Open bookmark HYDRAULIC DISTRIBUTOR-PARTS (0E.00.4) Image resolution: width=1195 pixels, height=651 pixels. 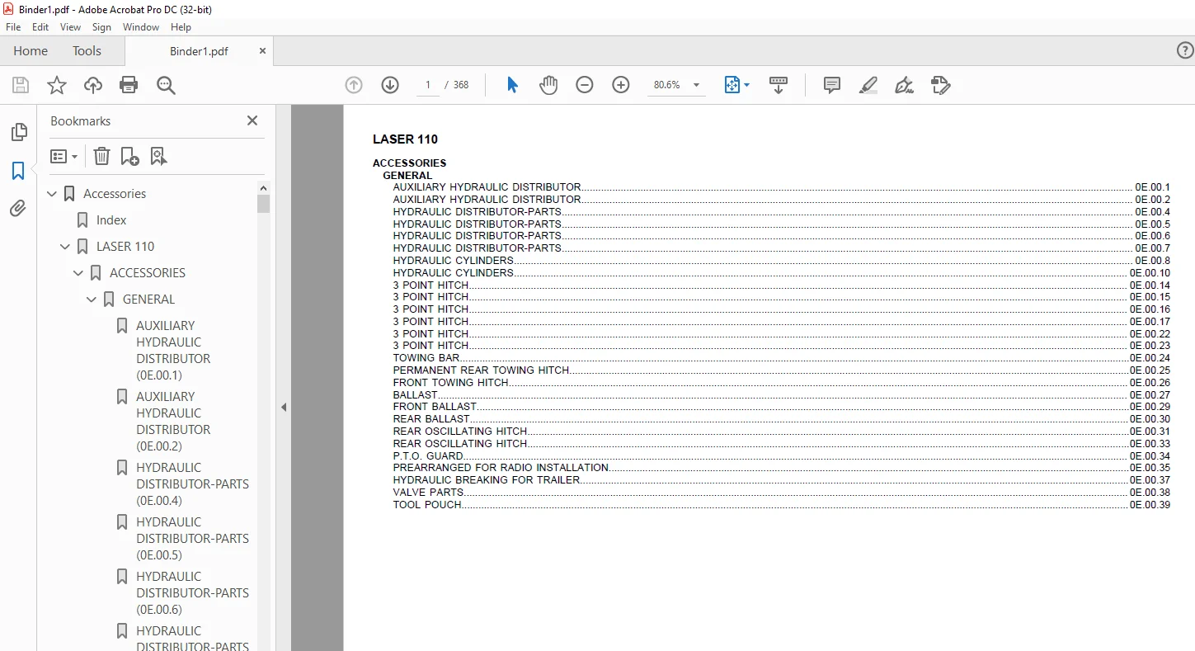pyautogui.click(x=192, y=484)
